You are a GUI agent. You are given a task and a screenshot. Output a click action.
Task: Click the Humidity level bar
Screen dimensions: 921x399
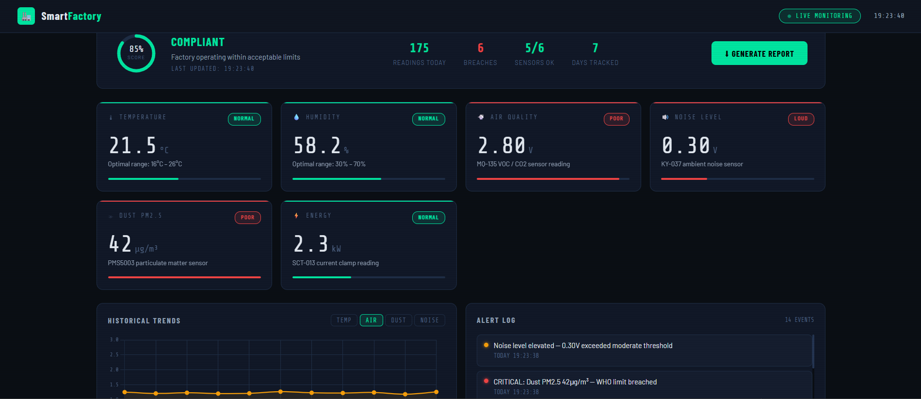[x=369, y=179]
